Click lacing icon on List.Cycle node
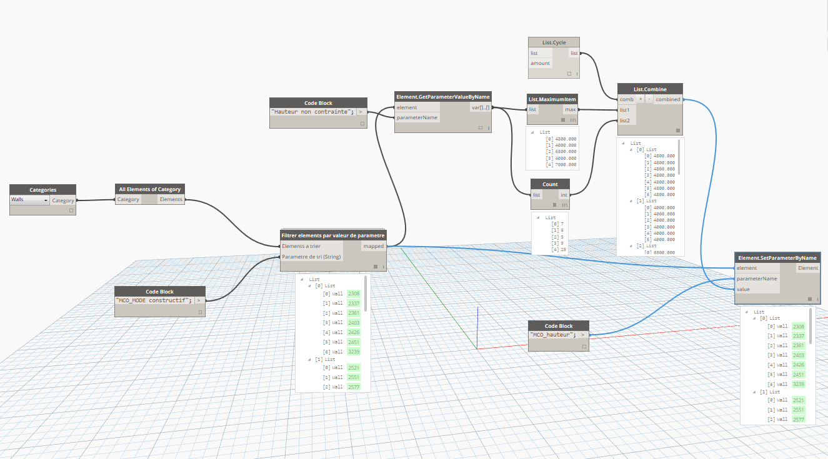 [x=577, y=74]
